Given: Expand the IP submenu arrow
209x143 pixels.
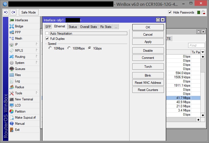Looking at the screenshot, I should coord(37,44).
